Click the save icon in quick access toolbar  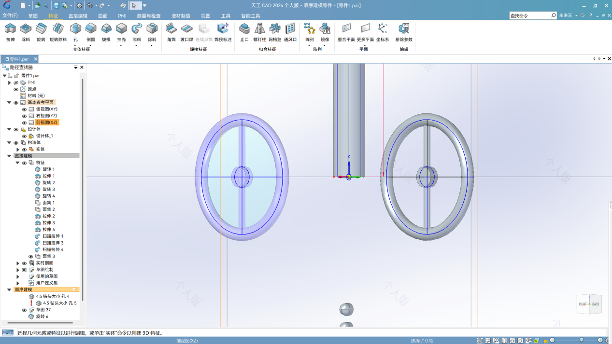[57, 6]
